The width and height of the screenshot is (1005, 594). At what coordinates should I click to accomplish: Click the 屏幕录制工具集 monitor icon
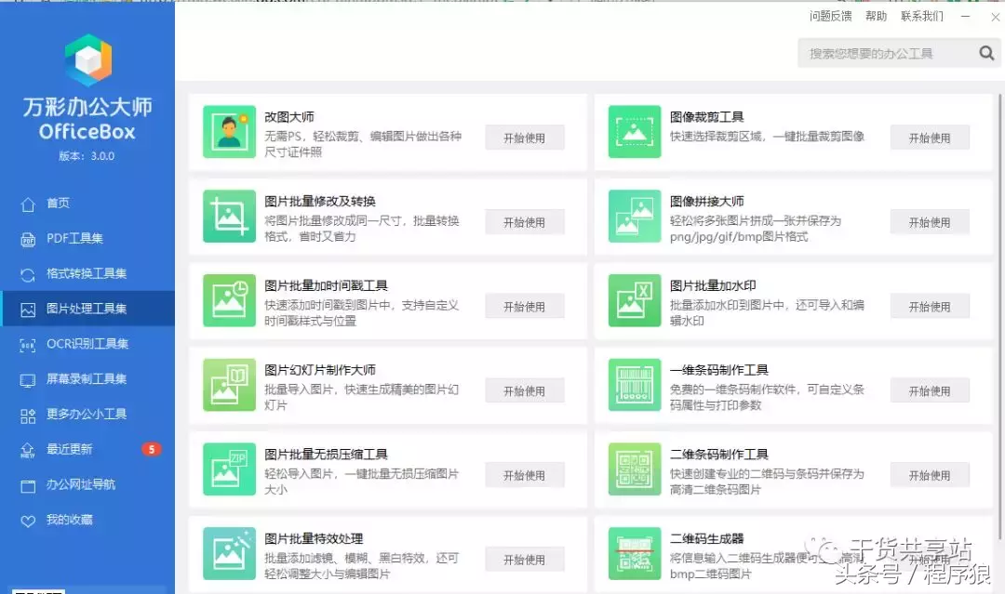28,380
